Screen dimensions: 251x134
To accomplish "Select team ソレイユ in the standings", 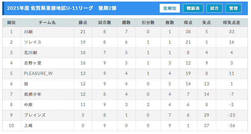I will [x=33, y=42].
